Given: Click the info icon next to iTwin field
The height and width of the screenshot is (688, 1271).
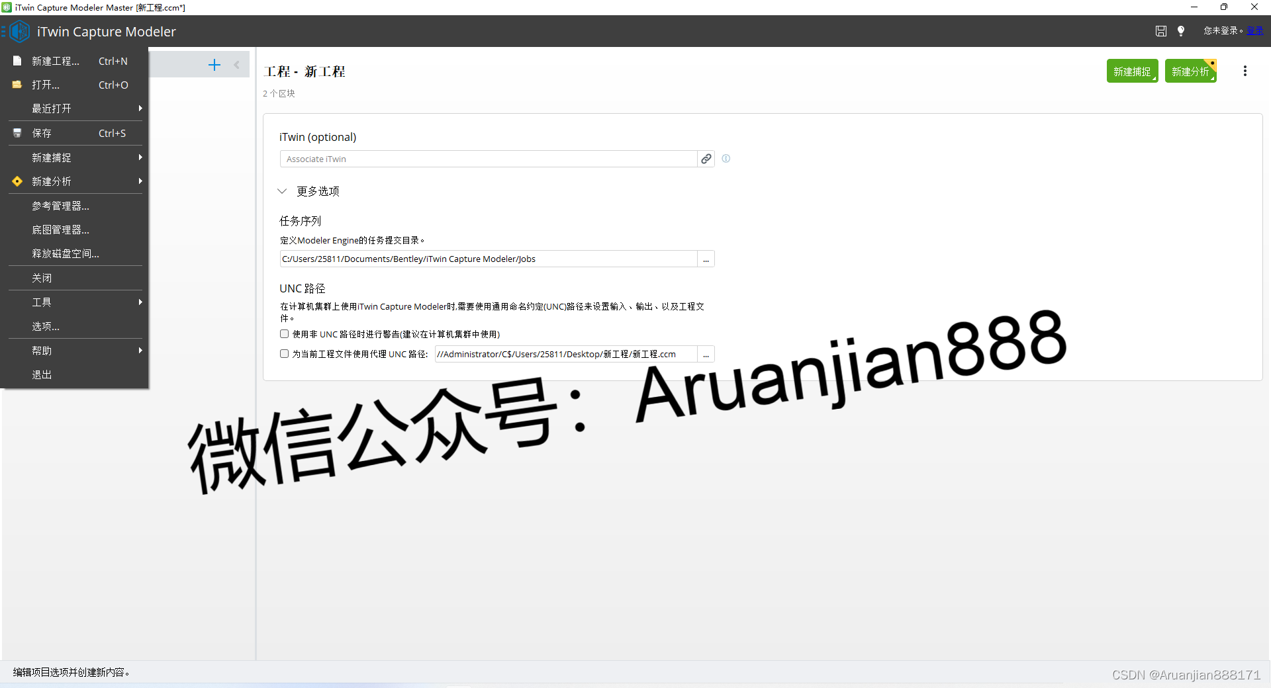Looking at the screenshot, I should [726, 159].
